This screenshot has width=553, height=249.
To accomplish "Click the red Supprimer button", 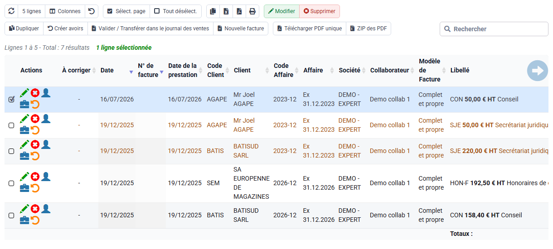I will [320, 11].
